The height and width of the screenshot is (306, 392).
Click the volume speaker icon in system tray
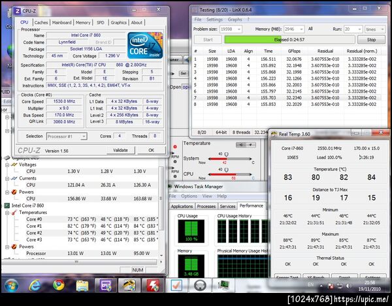click(349, 286)
